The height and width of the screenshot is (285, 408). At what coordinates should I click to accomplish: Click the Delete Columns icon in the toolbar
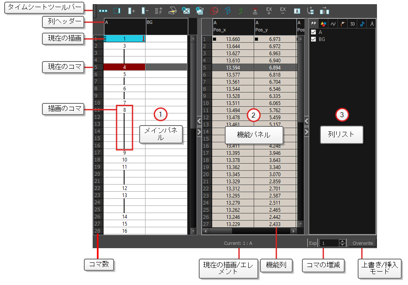(x=145, y=11)
